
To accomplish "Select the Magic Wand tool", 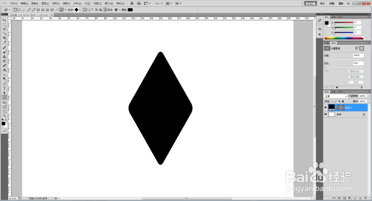I will click(4, 34).
